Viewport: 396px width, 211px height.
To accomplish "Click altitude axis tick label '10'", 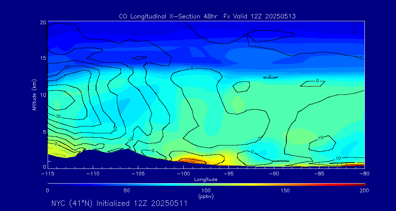I will click(43, 95).
